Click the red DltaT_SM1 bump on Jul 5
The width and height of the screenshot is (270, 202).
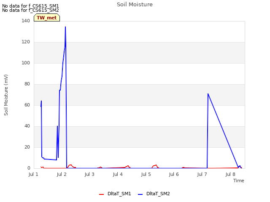(156, 165)
